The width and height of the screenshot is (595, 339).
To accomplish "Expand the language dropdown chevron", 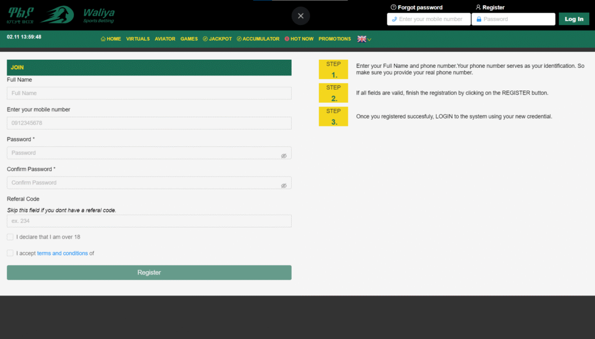I will (370, 39).
